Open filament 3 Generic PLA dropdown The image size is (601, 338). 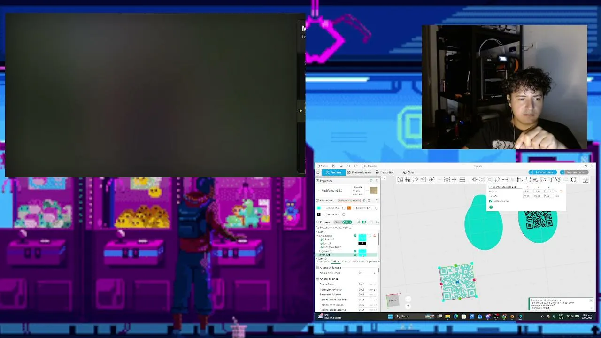point(331,215)
